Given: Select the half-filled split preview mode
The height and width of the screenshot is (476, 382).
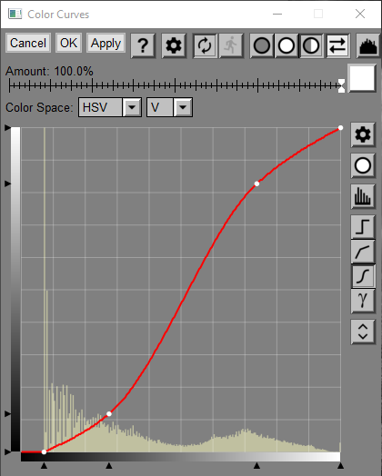Looking at the screenshot, I should point(311,45).
